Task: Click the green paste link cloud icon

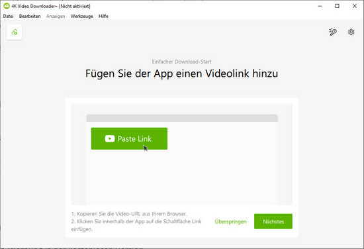Action: pyautogui.click(x=14, y=32)
